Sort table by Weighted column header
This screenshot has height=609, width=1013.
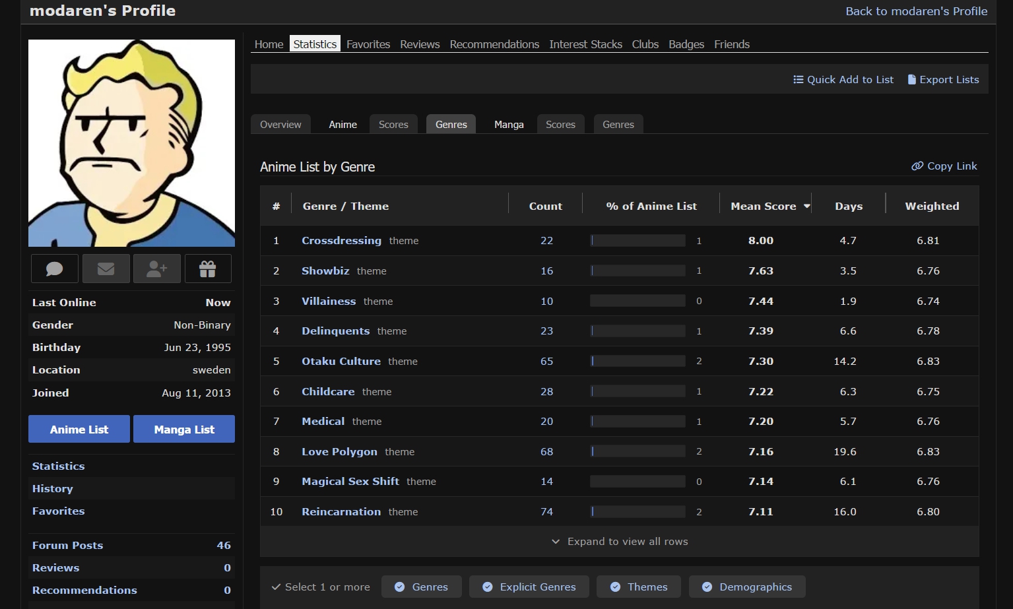click(932, 207)
